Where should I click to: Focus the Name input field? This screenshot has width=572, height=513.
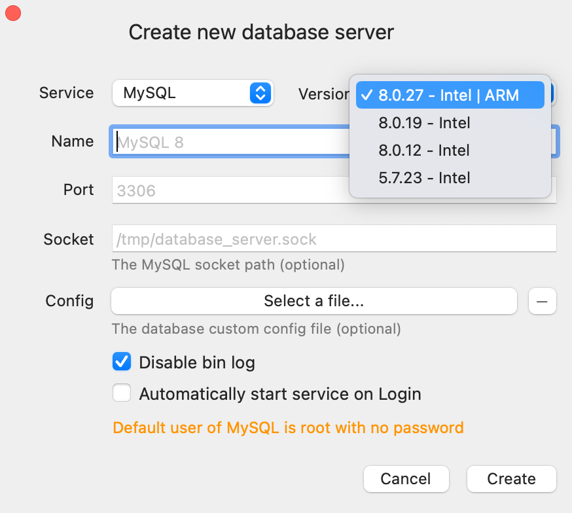(x=229, y=141)
